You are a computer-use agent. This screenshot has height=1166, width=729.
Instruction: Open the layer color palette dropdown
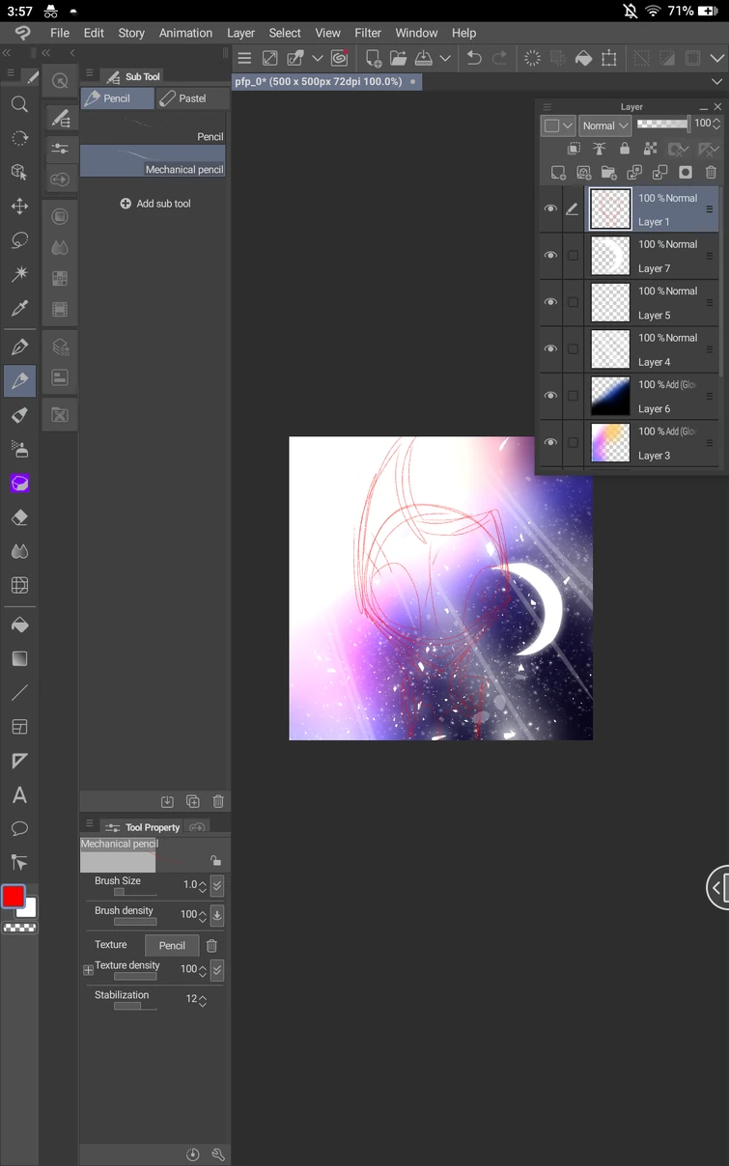coord(558,125)
